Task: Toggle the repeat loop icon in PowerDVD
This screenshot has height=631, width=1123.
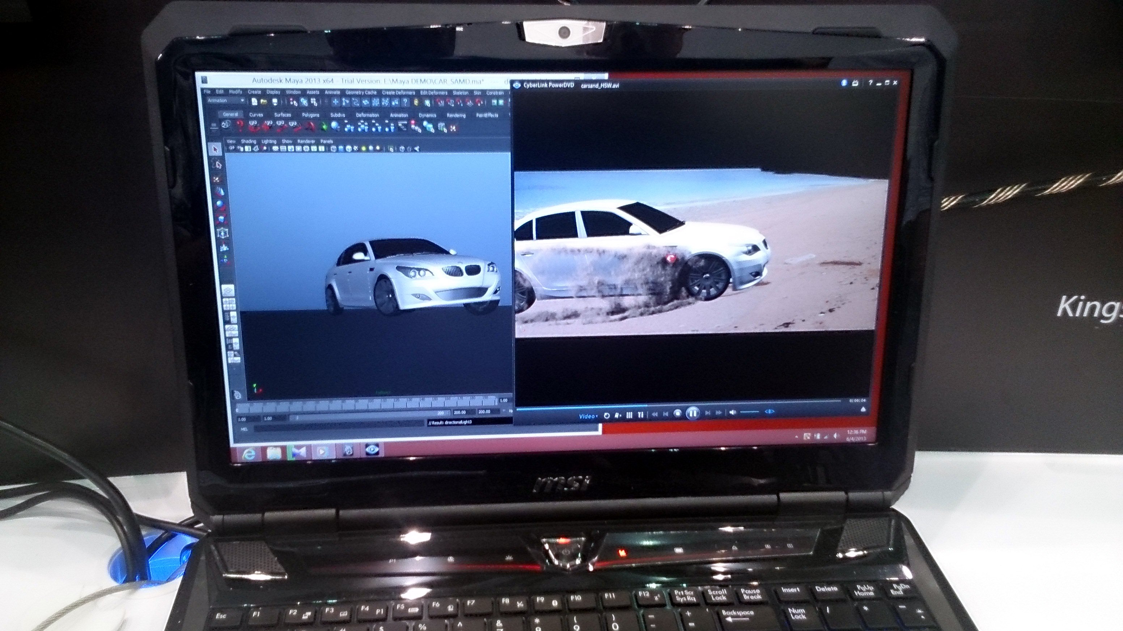Action: (606, 416)
